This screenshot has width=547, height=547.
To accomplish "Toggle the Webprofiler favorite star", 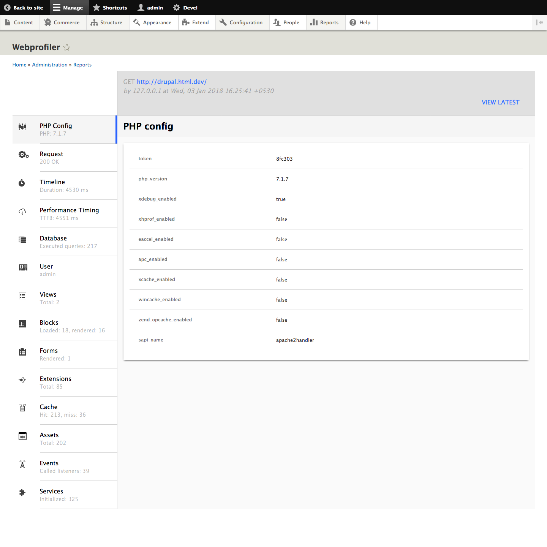I will pyautogui.click(x=67, y=47).
